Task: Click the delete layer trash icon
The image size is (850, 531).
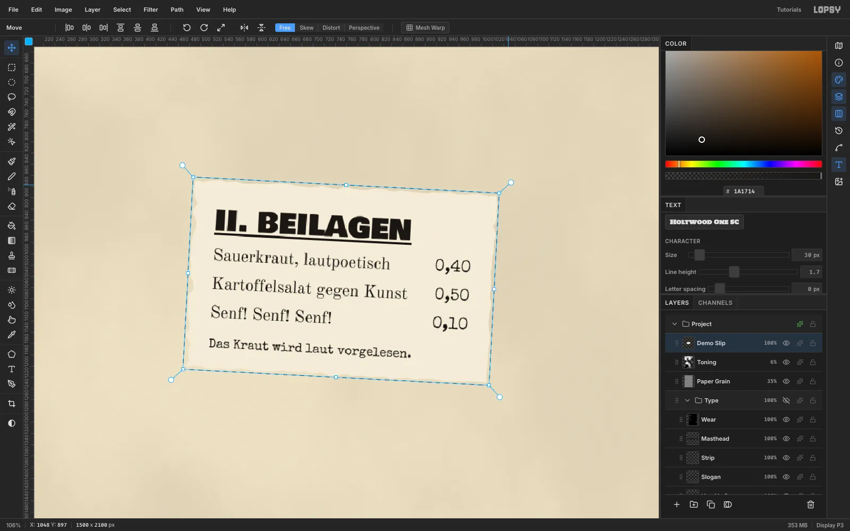Action: click(811, 504)
